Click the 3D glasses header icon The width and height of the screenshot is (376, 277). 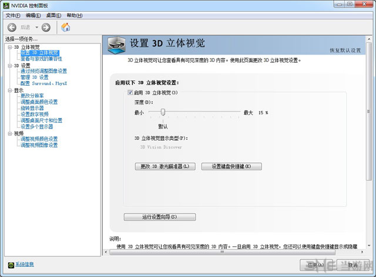[x=116, y=45]
